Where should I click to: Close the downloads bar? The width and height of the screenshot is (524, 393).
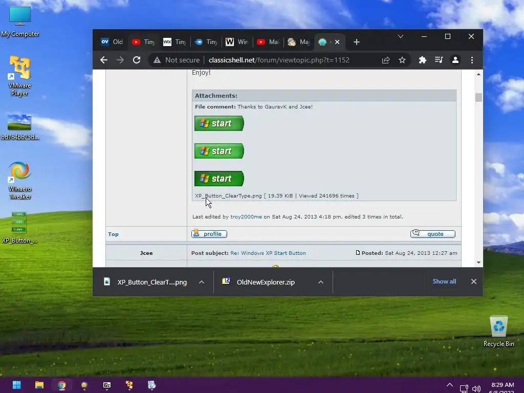click(x=474, y=281)
